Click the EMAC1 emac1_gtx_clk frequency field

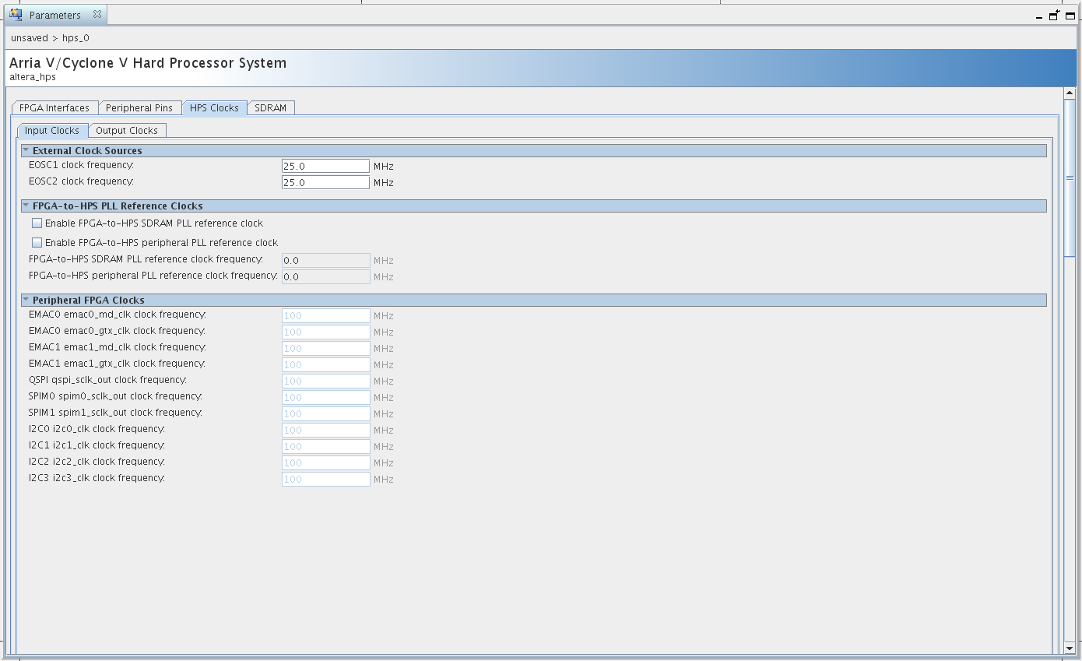click(x=325, y=364)
